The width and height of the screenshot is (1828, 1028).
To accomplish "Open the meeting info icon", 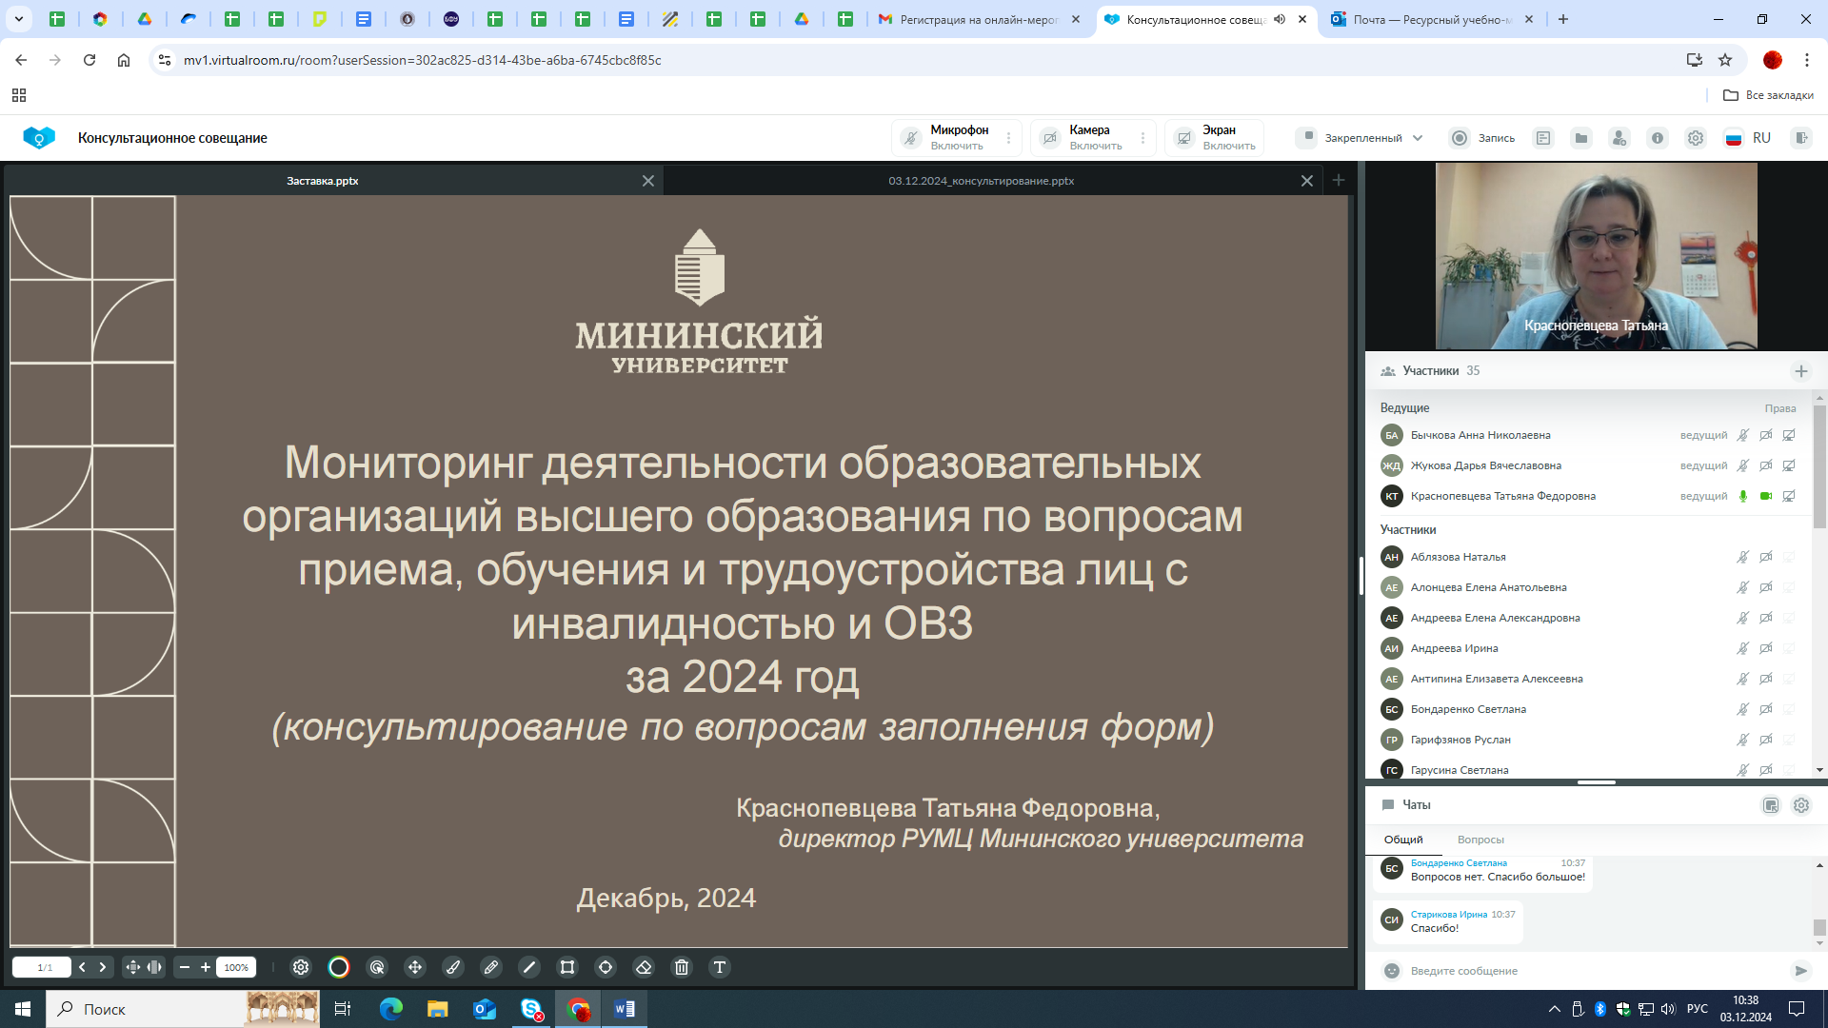I will click(x=1658, y=138).
